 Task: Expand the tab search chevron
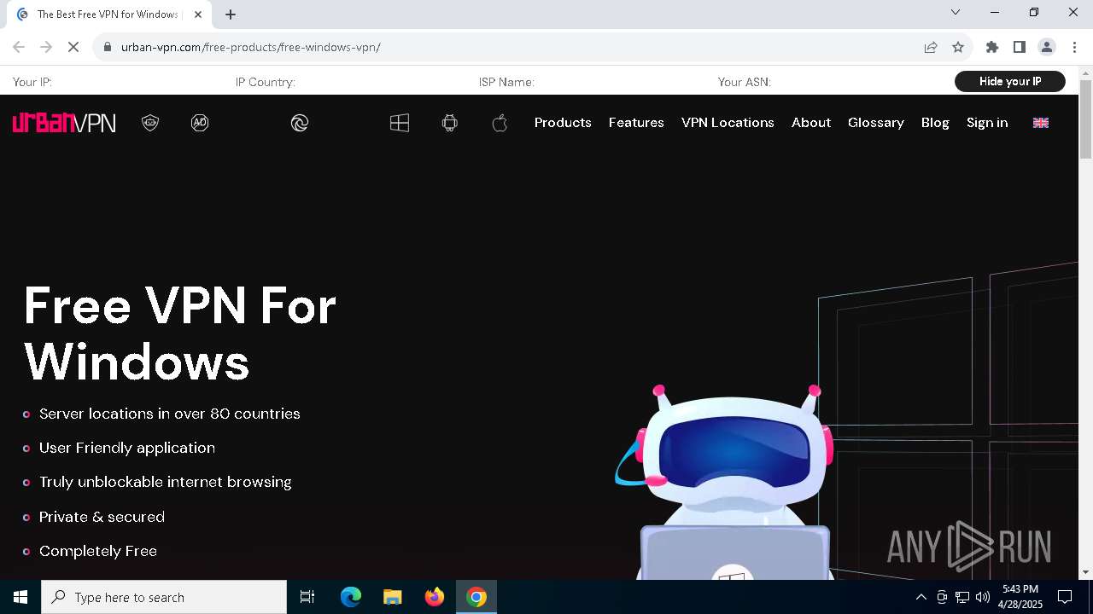click(956, 12)
